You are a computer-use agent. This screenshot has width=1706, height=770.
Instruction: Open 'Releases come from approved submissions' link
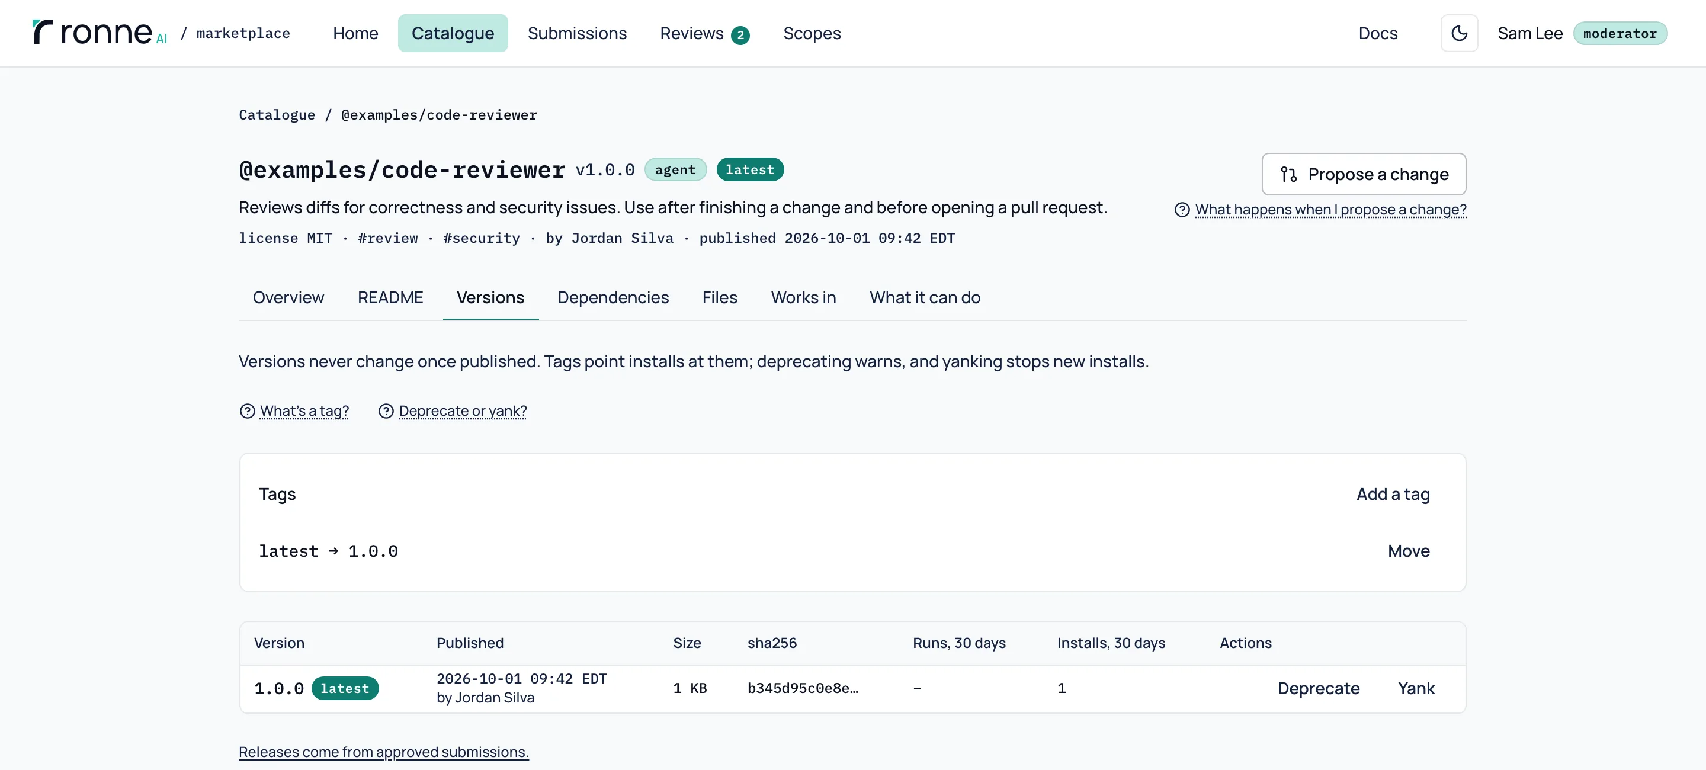point(383,752)
